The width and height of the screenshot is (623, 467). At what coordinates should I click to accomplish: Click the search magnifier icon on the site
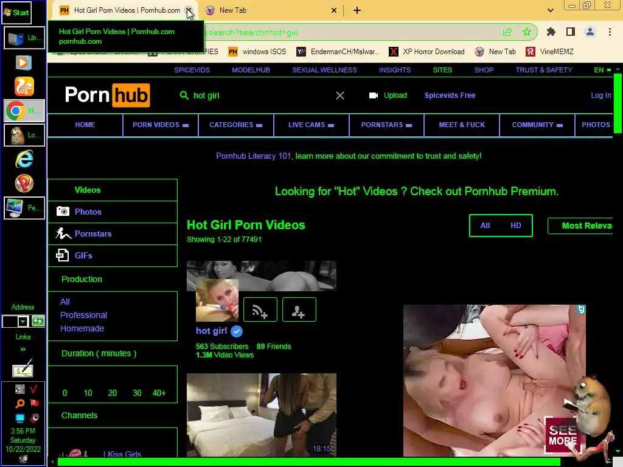coord(184,95)
